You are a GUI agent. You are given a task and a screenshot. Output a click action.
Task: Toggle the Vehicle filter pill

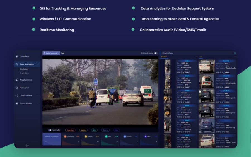pos(83,130)
